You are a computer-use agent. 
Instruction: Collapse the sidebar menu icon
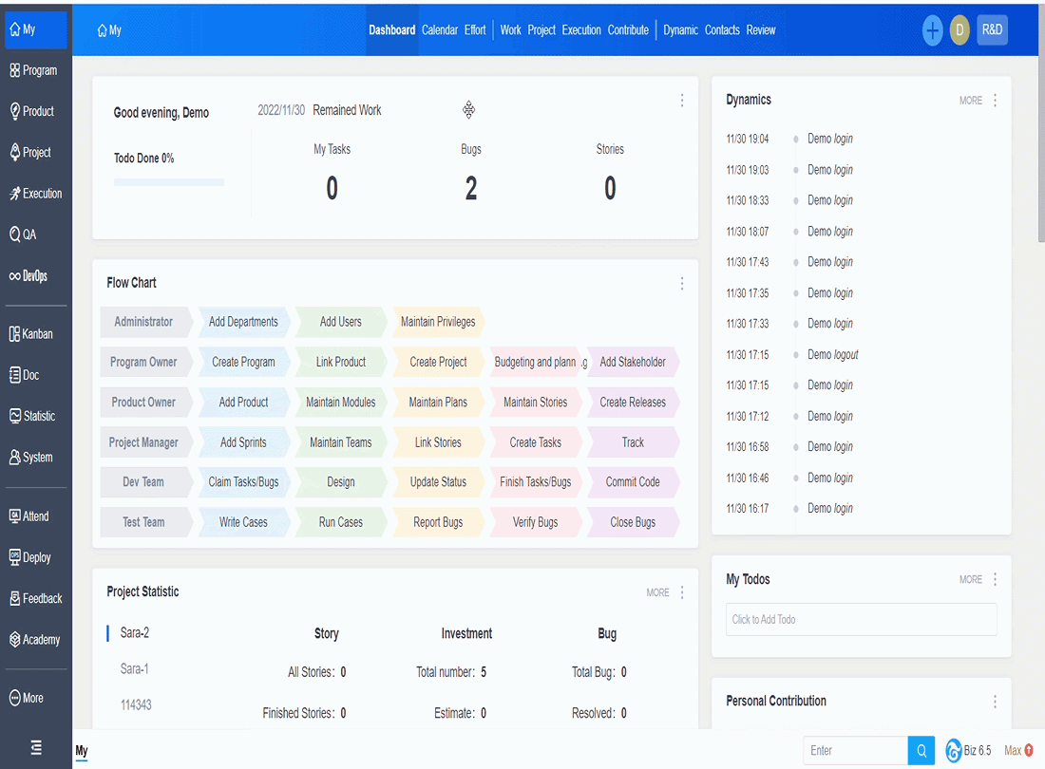(x=36, y=748)
